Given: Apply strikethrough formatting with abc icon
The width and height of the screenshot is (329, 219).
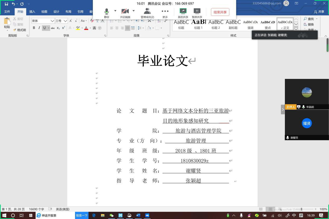Looking at the screenshot, I should [53, 28].
